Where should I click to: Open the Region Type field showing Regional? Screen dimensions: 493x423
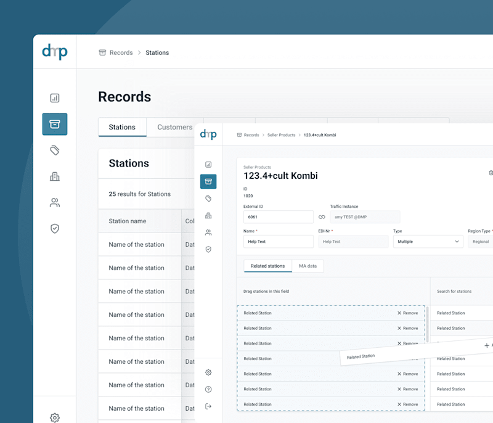[x=481, y=242]
